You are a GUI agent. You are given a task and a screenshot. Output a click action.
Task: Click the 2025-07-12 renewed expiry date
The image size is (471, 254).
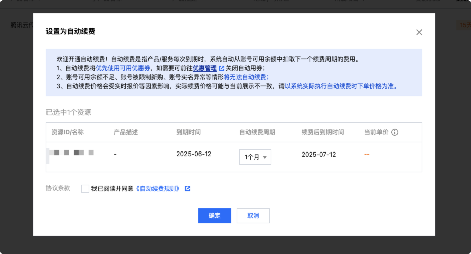tap(318, 154)
